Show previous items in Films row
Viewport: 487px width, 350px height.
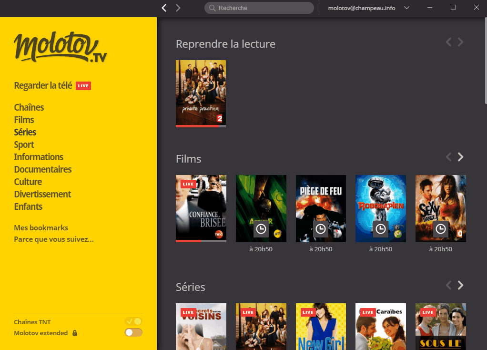pos(448,157)
